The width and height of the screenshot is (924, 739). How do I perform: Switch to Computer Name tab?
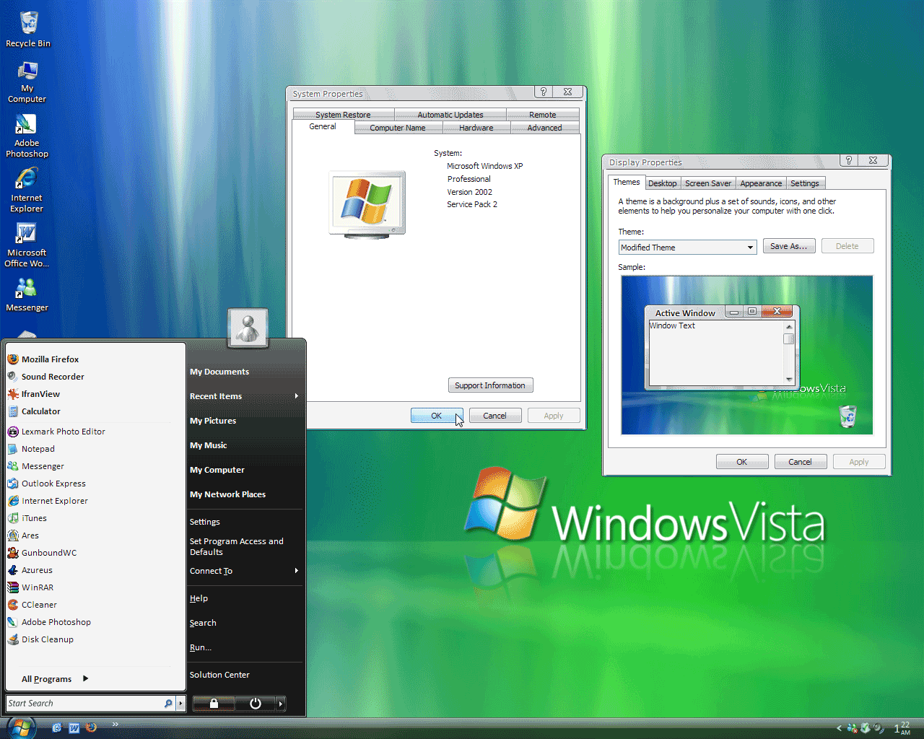[398, 128]
